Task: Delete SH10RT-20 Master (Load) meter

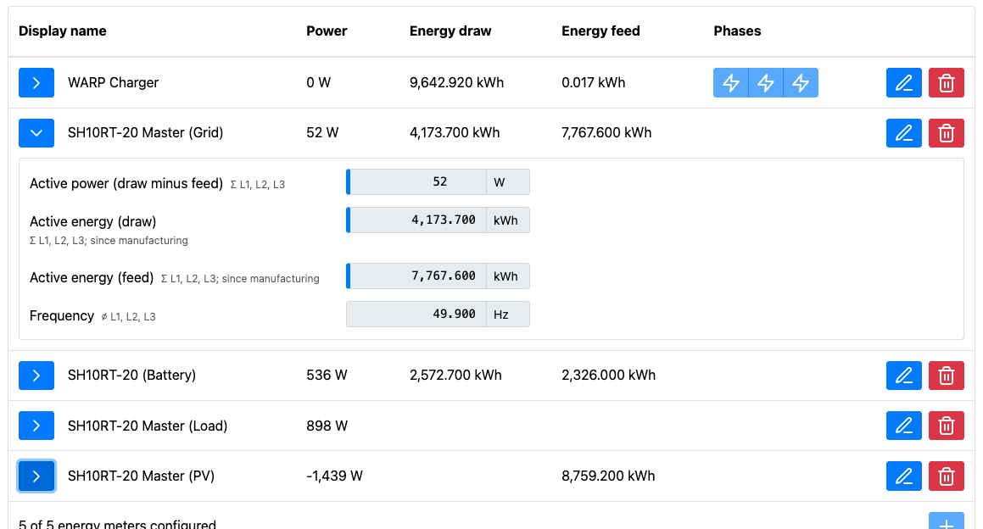Action: coord(947,426)
